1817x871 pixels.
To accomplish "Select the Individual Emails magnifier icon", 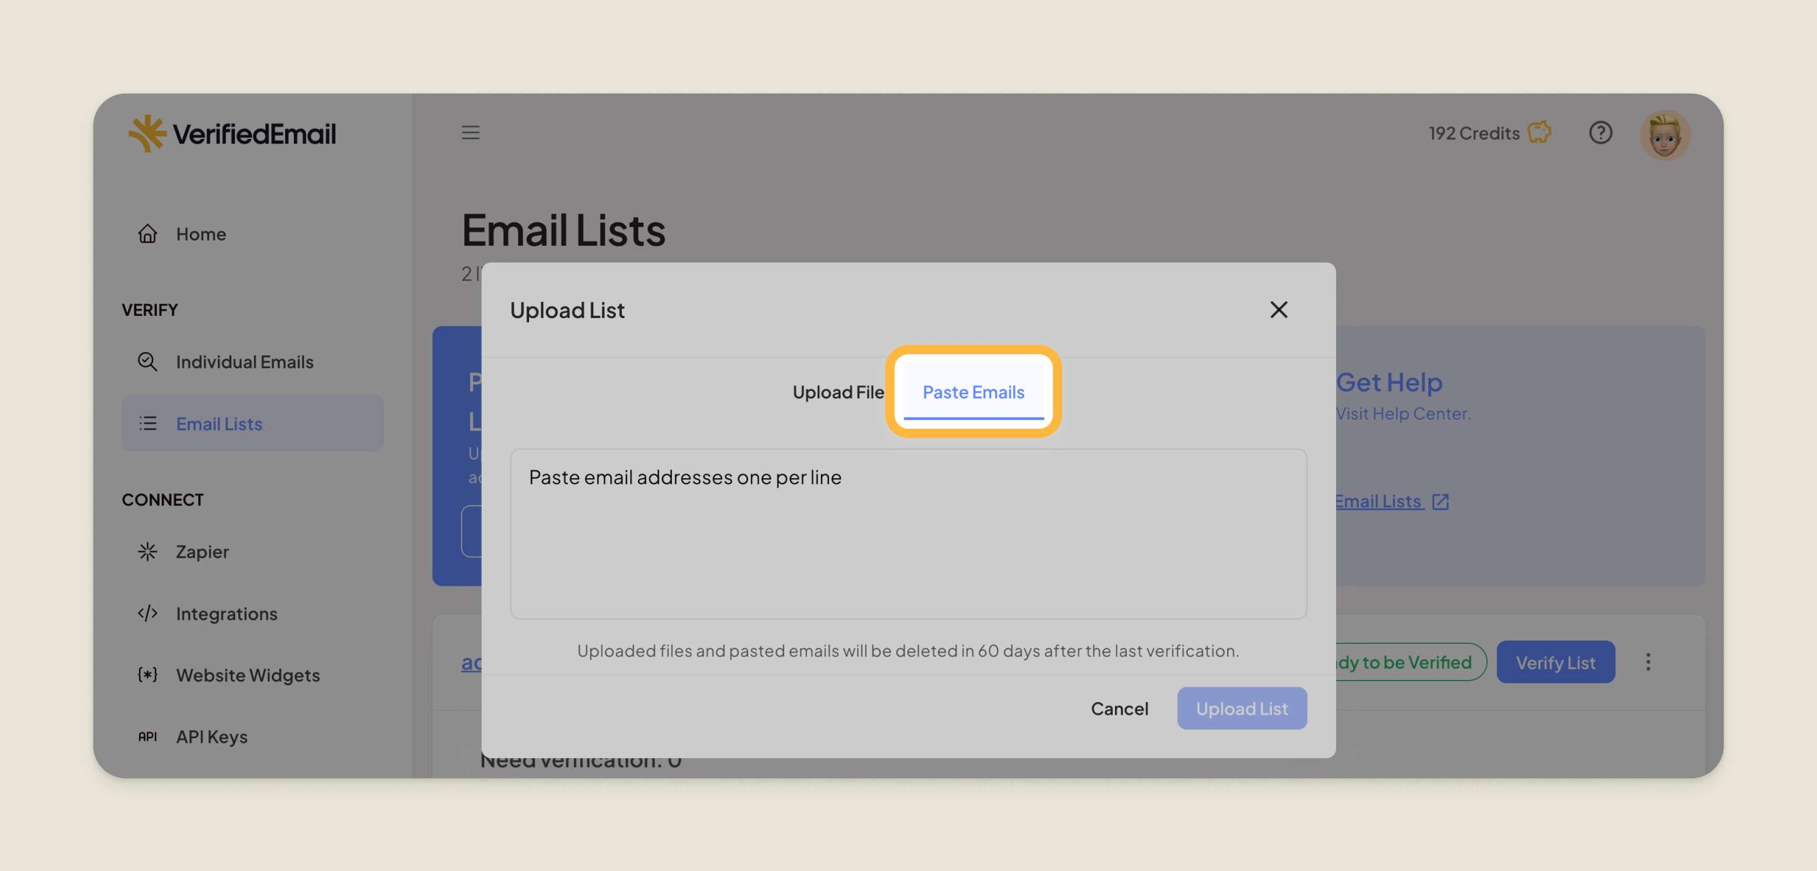I will click(x=148, y=361).
